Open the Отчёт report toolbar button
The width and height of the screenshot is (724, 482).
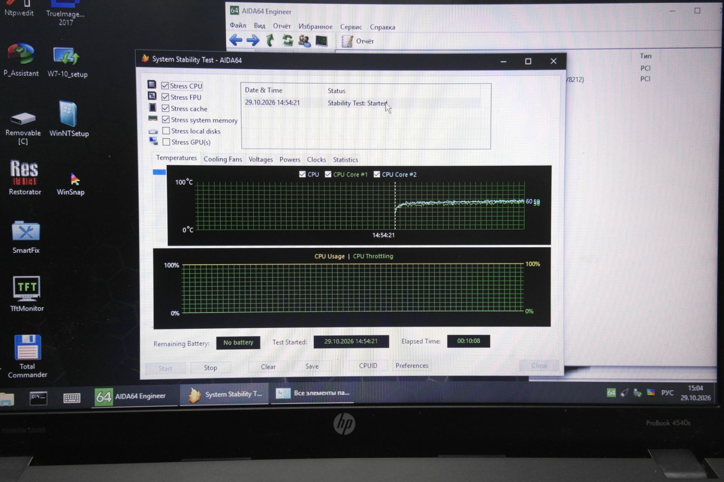click(x=358, y=41)
